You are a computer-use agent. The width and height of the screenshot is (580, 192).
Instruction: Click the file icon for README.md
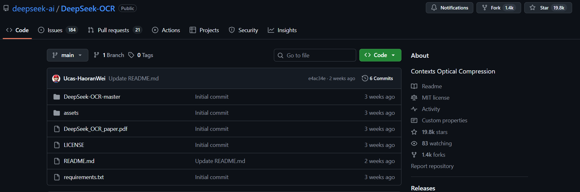57,161
